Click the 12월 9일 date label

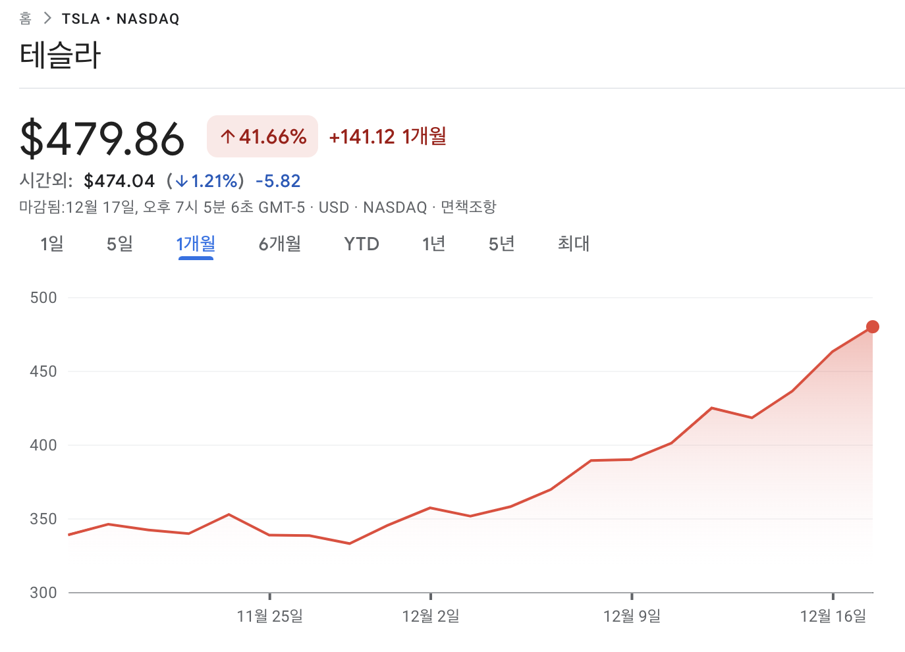(632, 616)
